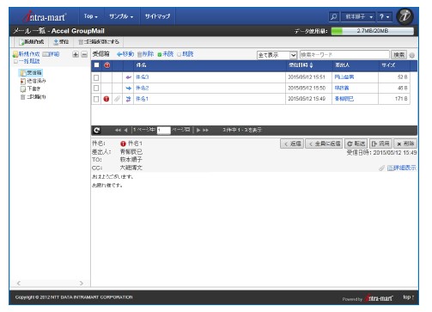Focus the 検索キーワード search field
432x312 pixels.
(x=344, y=55)
